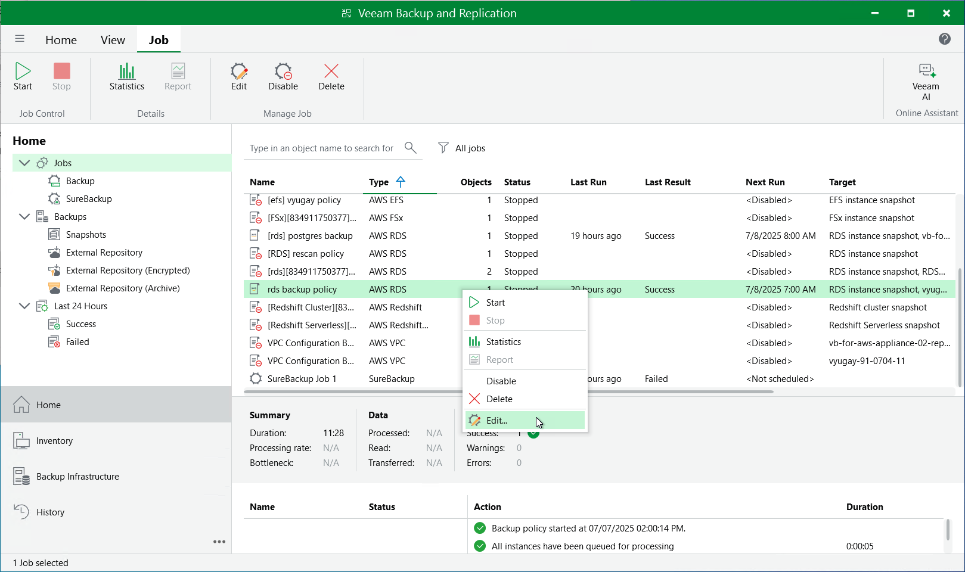Click the object name search field

[322, 148]
